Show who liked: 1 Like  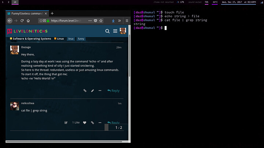[76, 123]
